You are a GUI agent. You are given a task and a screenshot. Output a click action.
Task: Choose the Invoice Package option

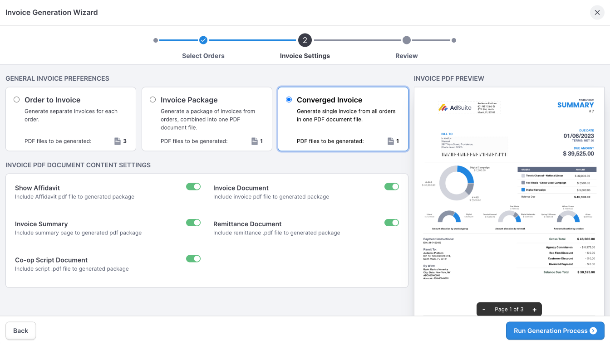152,99
